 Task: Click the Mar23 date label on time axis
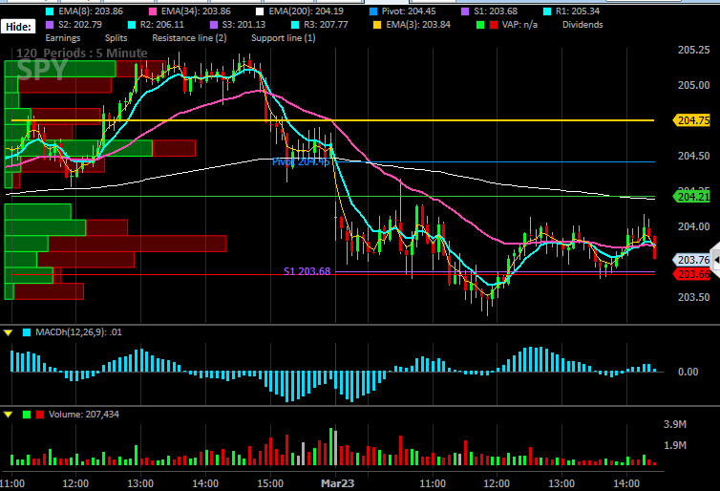[337, 483]
